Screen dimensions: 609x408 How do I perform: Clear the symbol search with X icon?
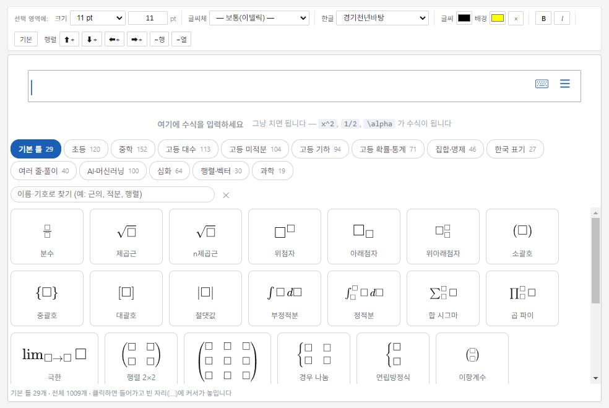(226, 195)
